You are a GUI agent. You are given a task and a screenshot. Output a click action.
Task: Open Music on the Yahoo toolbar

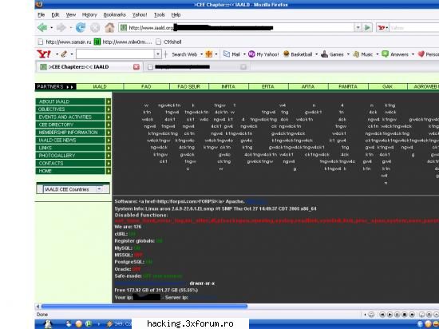(x=363, y=54)
